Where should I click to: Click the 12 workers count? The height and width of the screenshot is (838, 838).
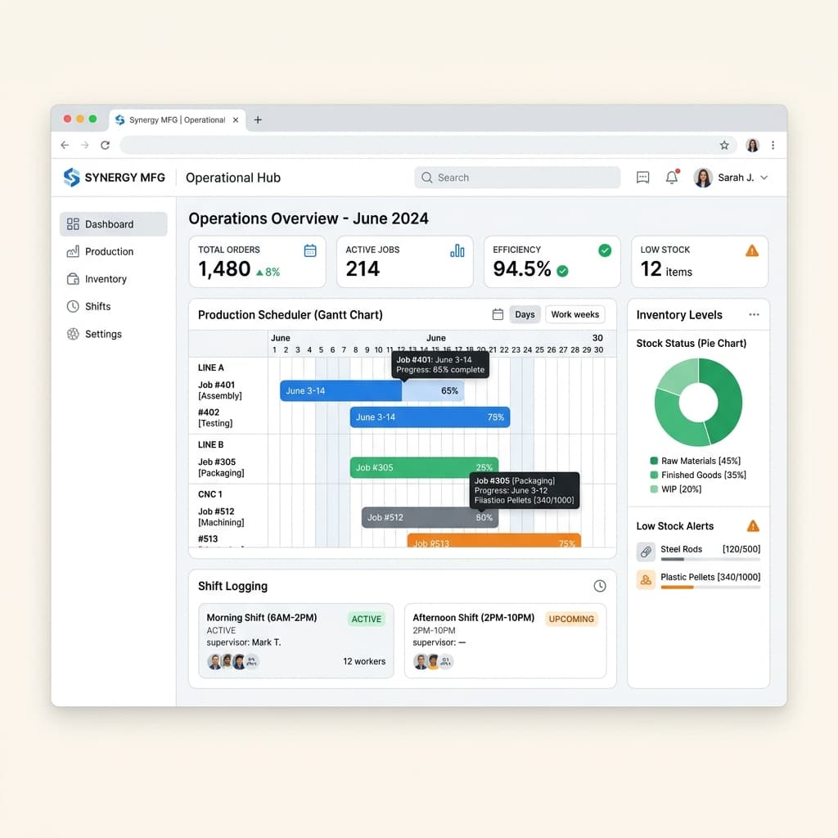tap(364, 661)
